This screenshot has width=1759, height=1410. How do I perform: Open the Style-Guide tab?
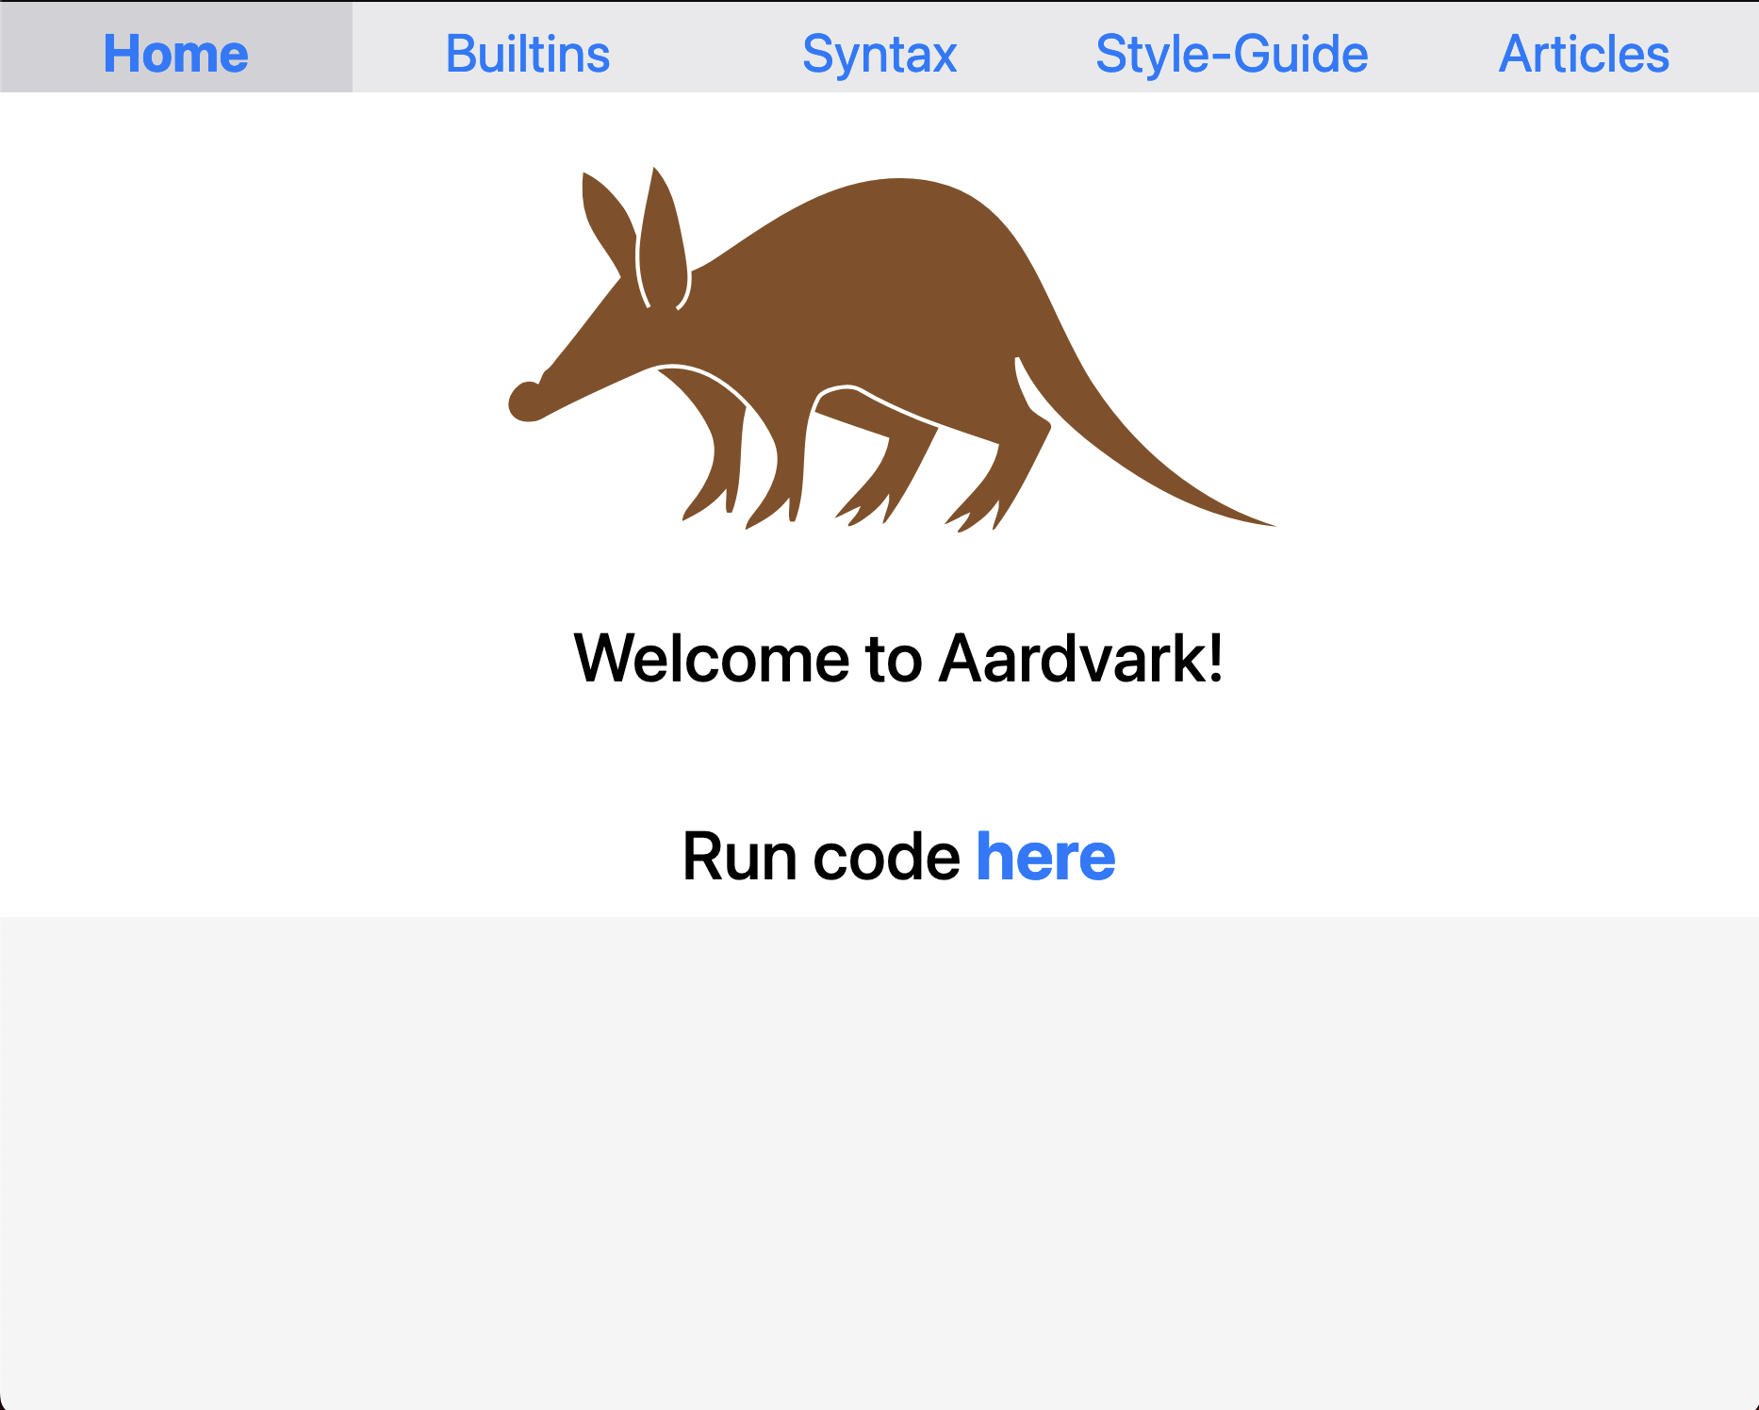tap(1231, 54)
